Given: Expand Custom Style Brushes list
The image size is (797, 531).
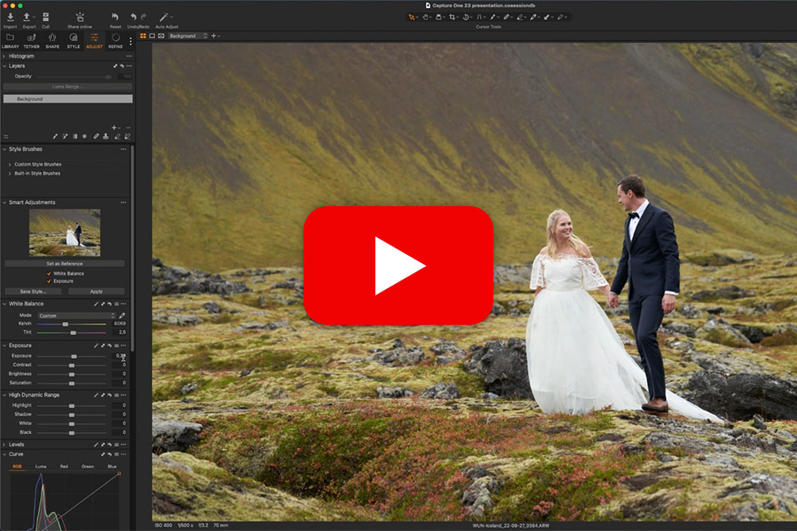Looking at the screenshot, I should point(10,164).
